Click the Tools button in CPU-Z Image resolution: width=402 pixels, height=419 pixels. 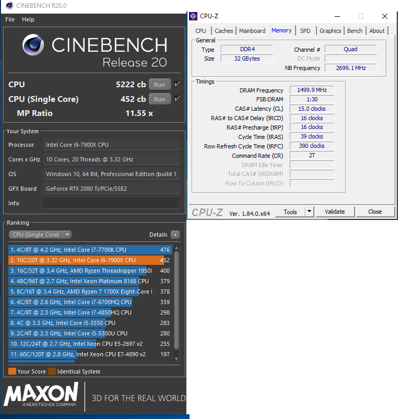(290, 212)
